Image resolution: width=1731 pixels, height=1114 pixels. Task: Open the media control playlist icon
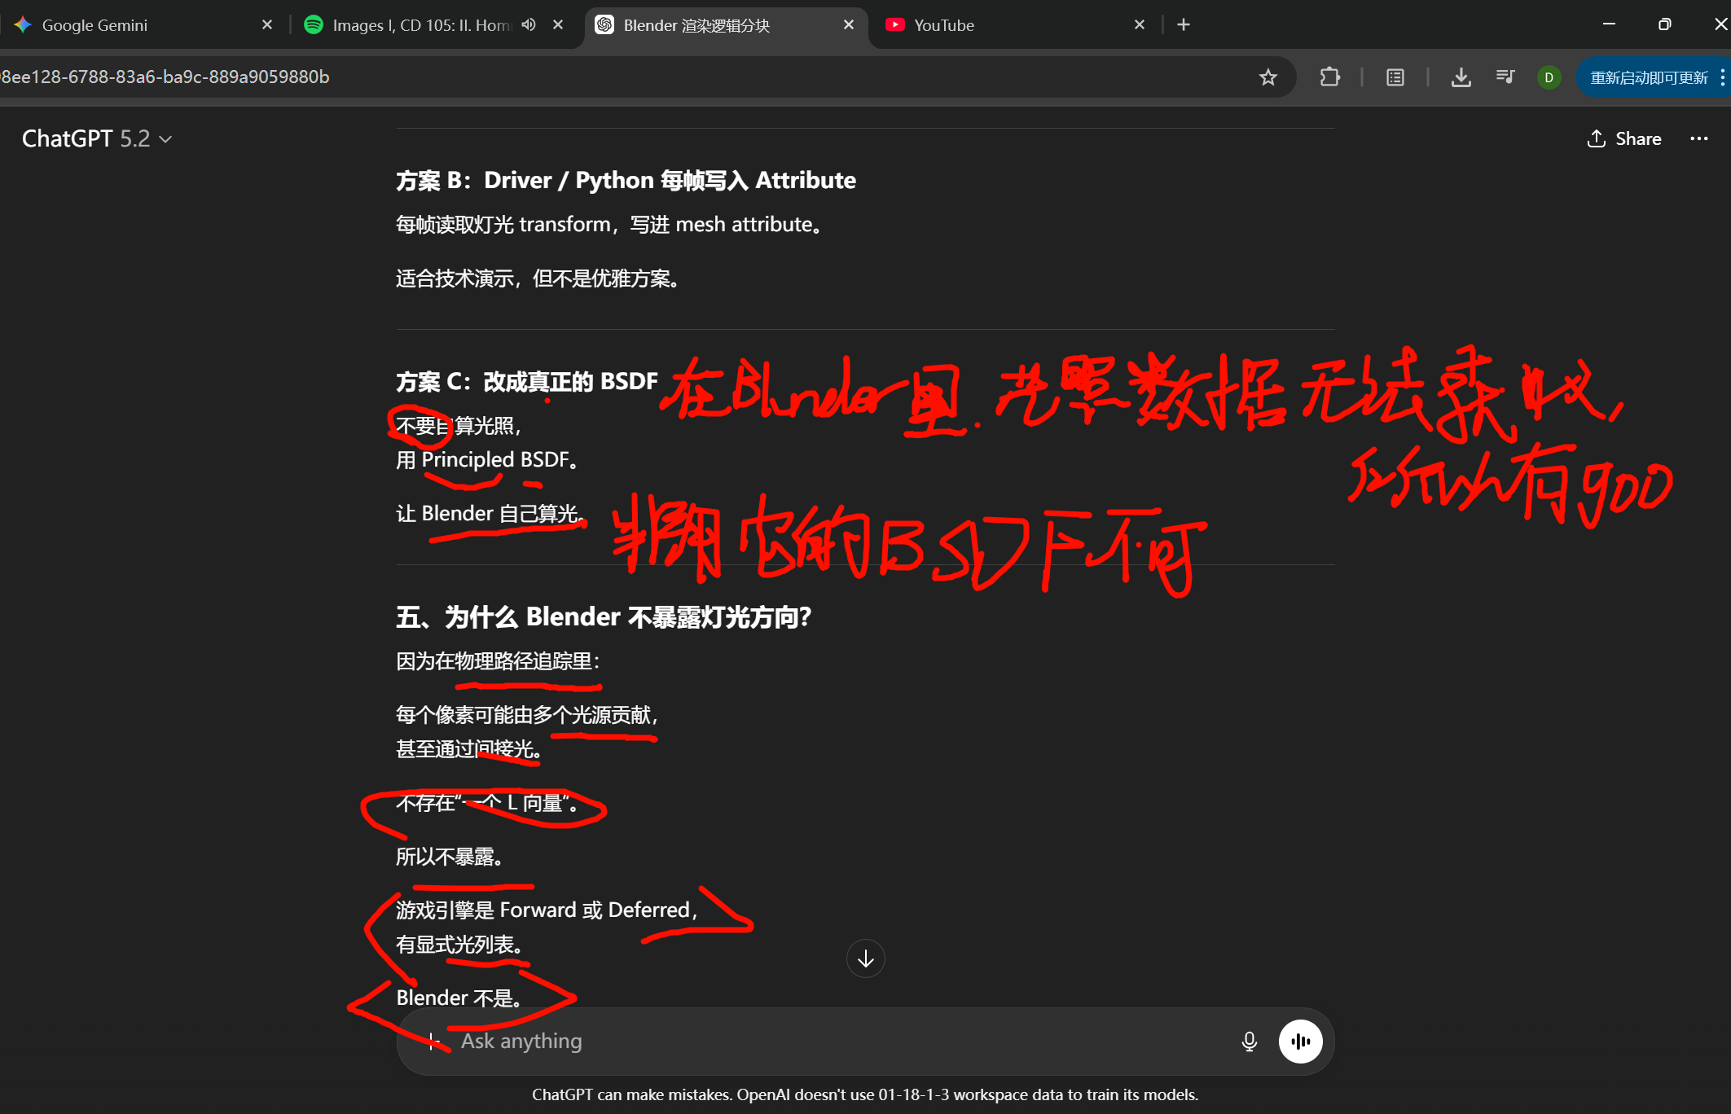pyautogui.click(x=1505, y=77)
